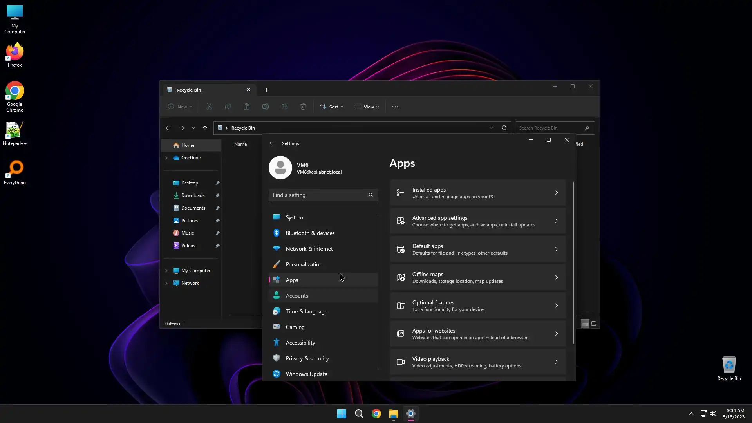Open the Gaming settings category
Viewport: 752px width, 423px height.
coord(295,327)
